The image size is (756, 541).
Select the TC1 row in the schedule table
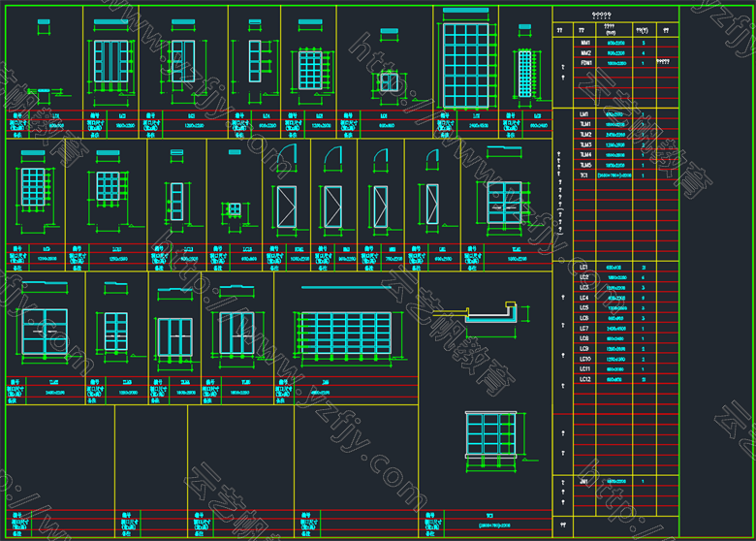coord(584,175)
